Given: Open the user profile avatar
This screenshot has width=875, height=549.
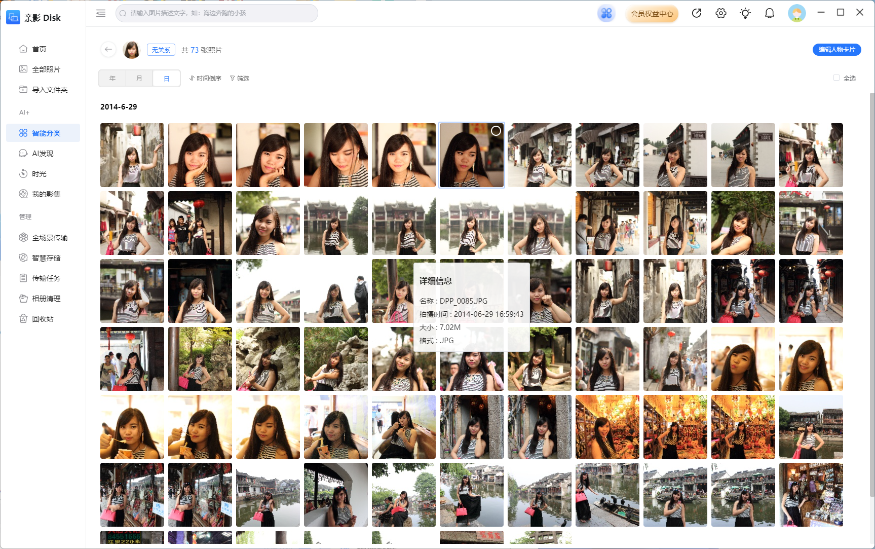Looking at the screenshot, I should click(x=796, y=13).
